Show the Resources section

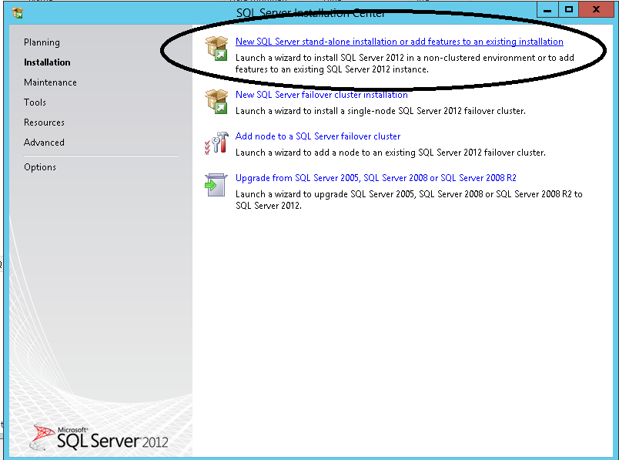pyautogui.click(x=44, y=123)
